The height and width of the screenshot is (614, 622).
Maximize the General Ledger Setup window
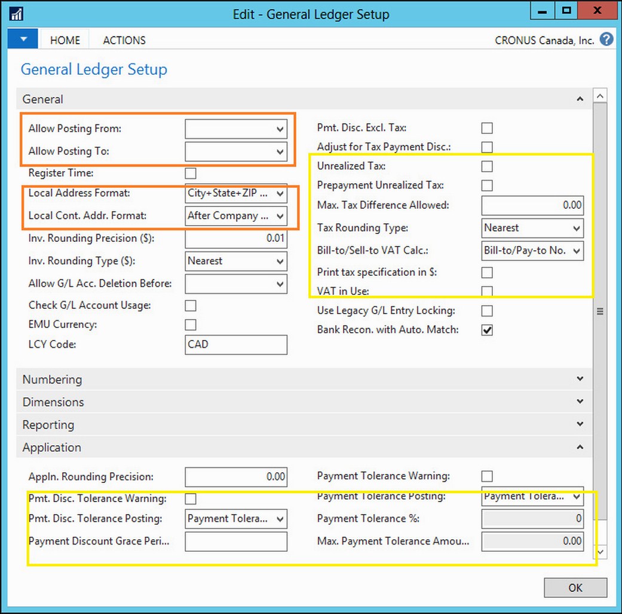coord(566,11)
